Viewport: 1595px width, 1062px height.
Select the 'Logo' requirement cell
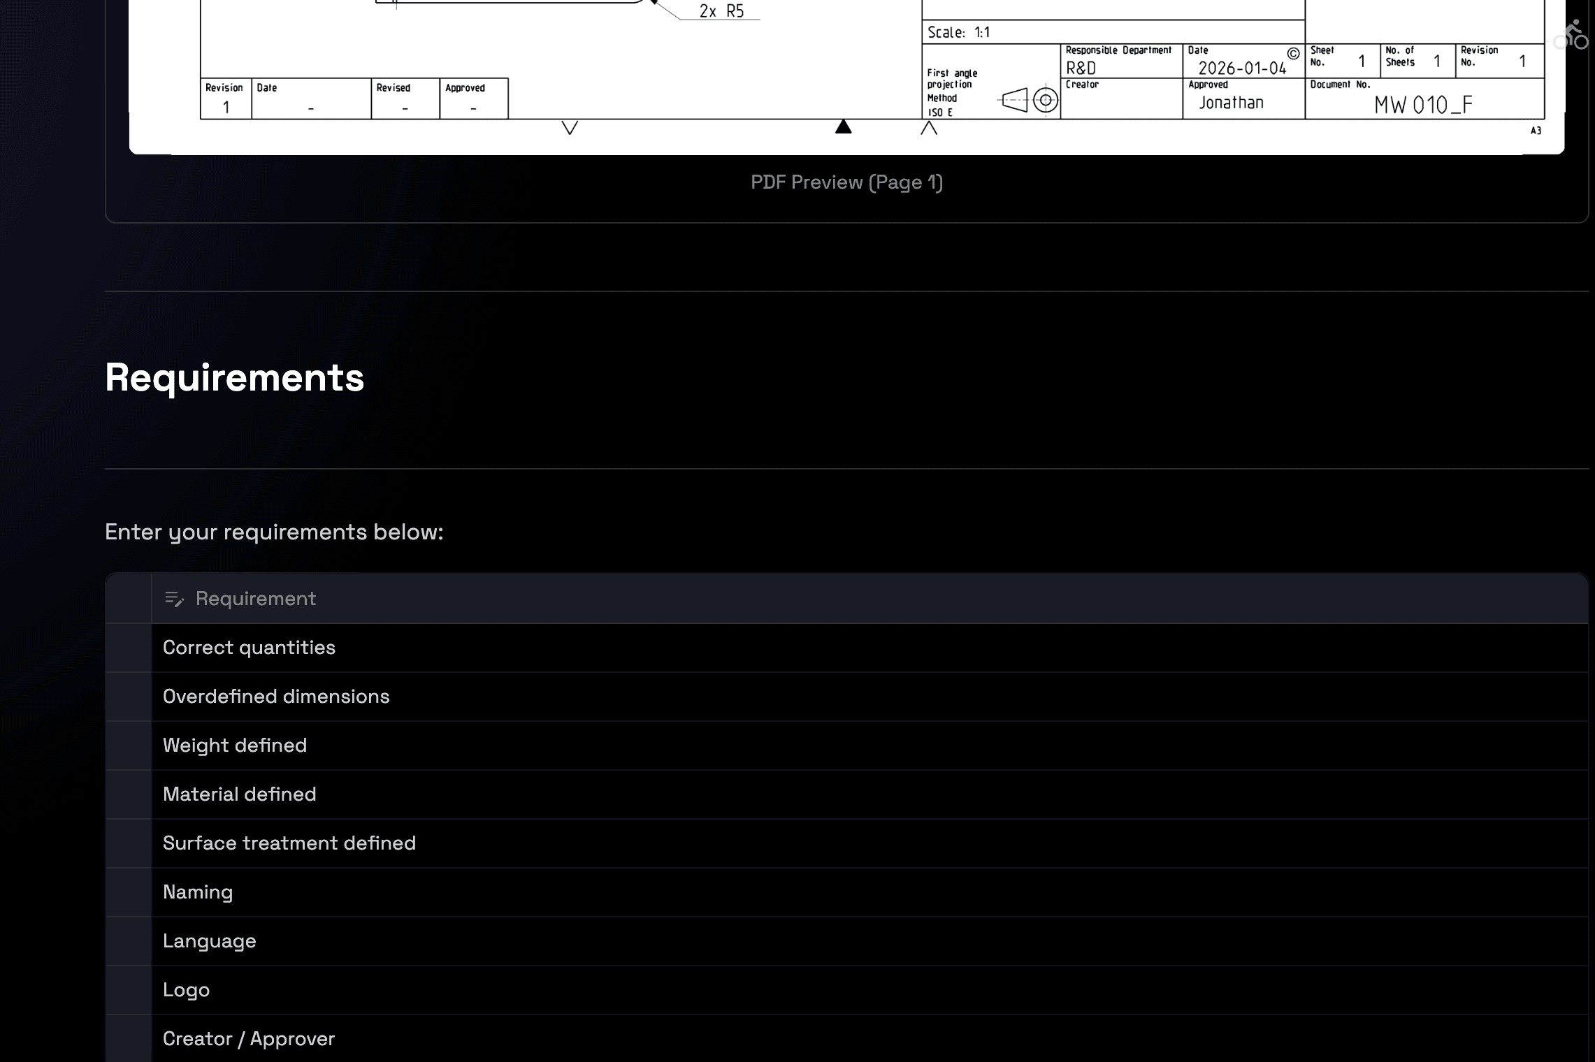187,990
